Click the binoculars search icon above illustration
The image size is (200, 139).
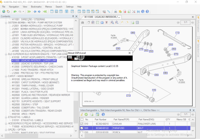click(x=83, y=23)
